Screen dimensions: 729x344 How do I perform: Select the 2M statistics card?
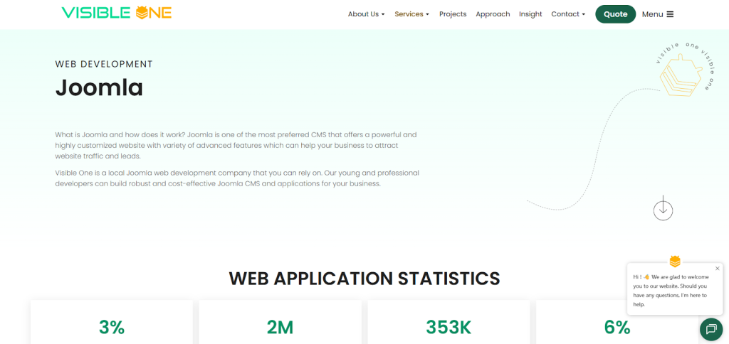(x=280, y=323)
